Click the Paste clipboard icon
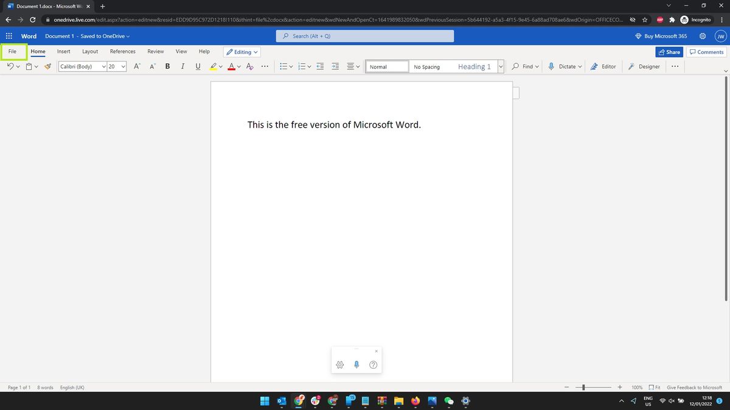 (x=29, y=67)
